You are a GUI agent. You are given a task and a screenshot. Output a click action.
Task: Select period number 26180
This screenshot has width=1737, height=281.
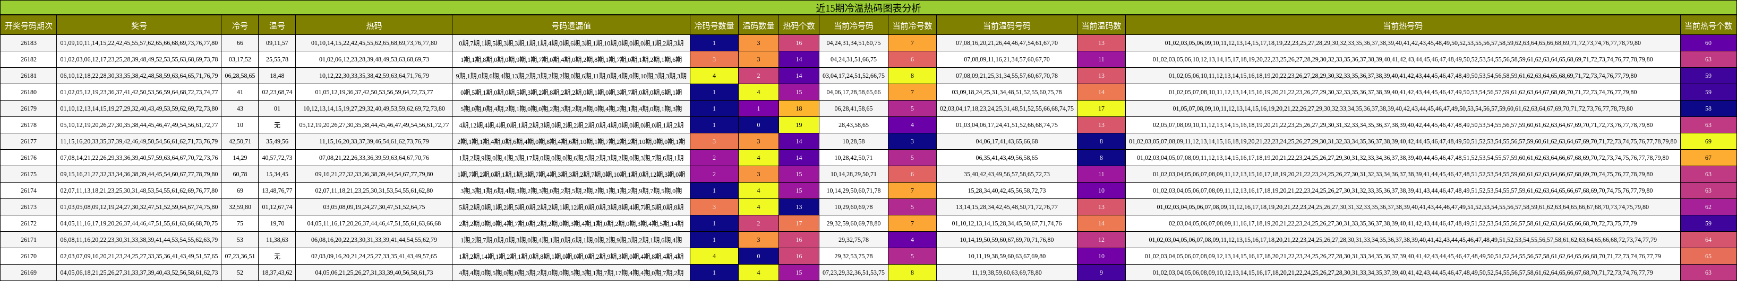pyautogui.click(x=28, y=92)
